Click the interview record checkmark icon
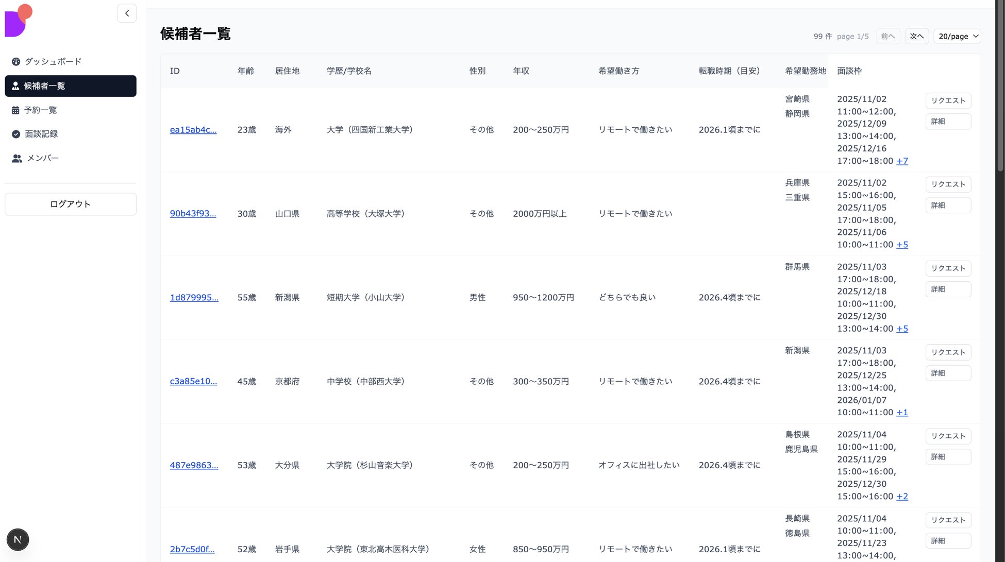The height and width of the screenshot is (562, 1005). [16, 134]
